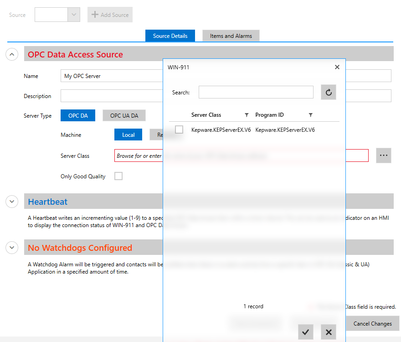Expand the Heartbeat section

pyautogui.click(x=12, y=202)
